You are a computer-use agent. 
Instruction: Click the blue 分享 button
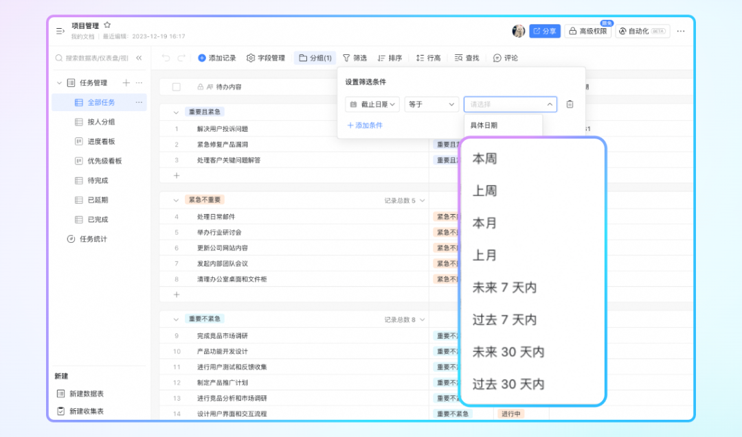click(545, 32)
